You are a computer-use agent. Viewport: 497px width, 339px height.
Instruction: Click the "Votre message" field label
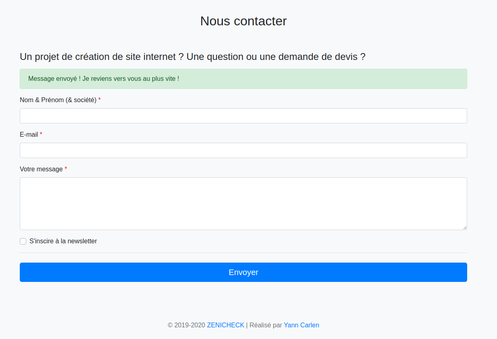[41, 169]
